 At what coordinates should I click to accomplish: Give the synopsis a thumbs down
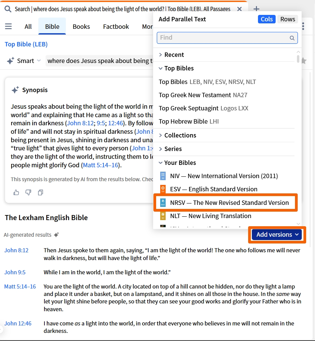tap(28, 192)
